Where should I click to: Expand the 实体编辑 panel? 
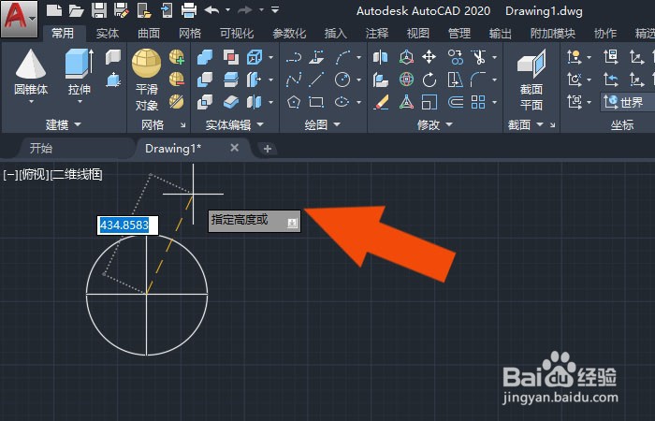tap(234, 124)
